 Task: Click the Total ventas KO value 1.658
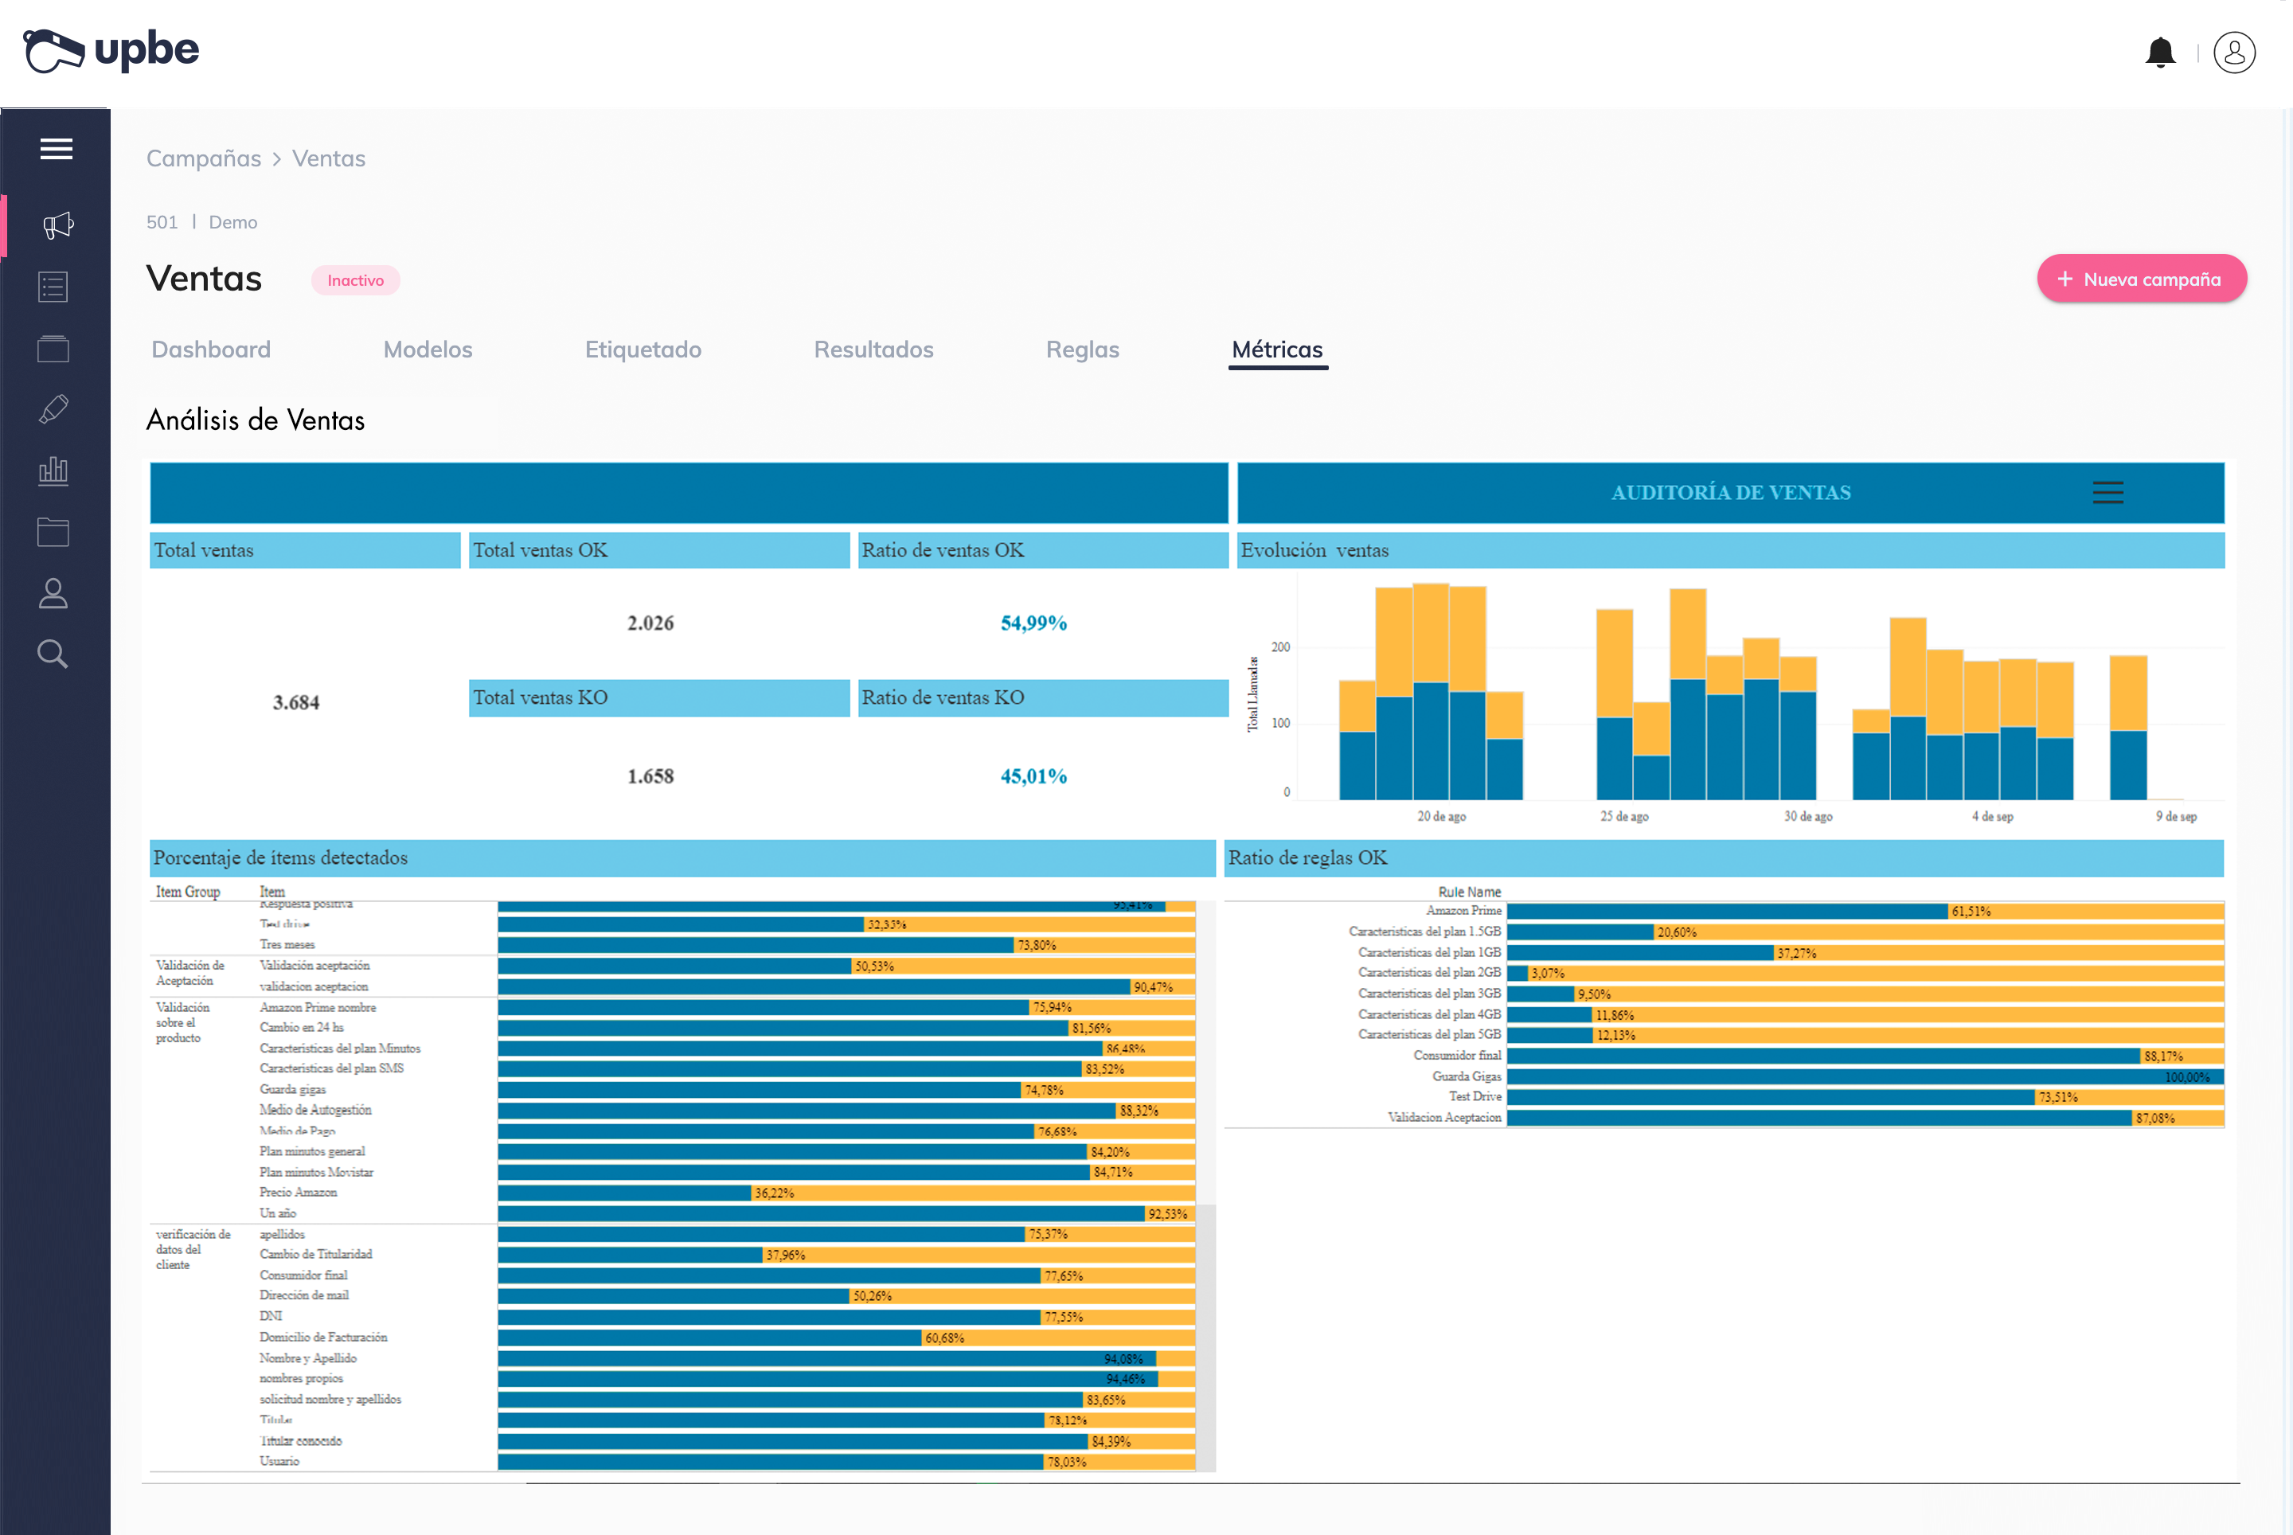[x=650, y=776]
